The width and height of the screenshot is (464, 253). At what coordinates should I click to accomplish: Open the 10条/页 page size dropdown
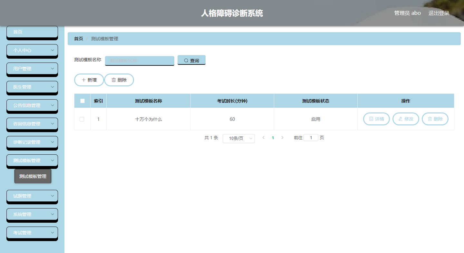(239, 138)
